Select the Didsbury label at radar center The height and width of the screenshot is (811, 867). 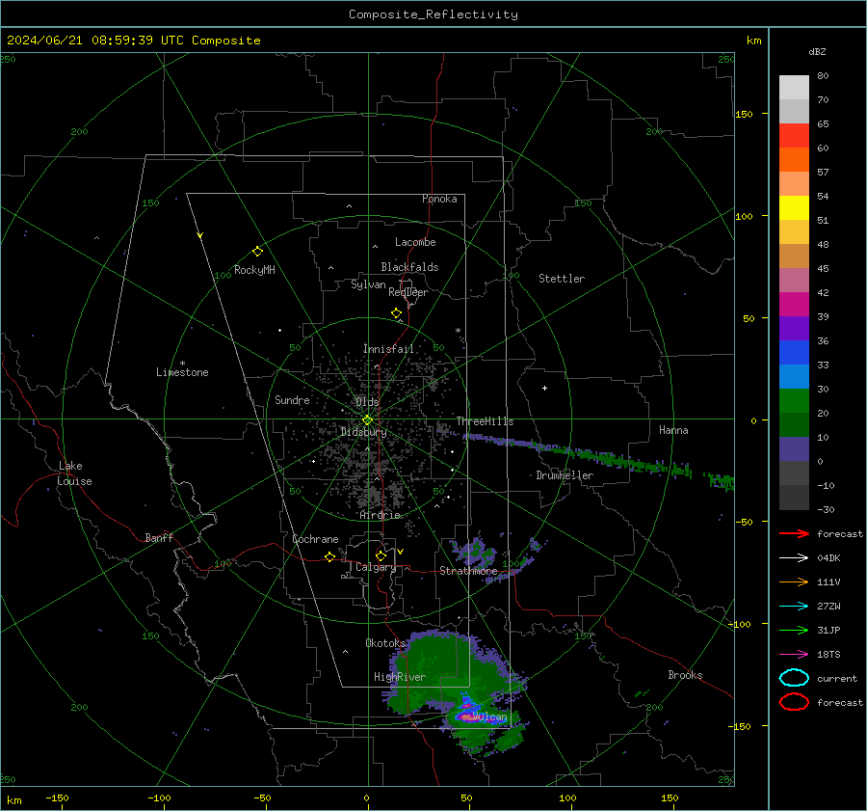pos(363,432)
